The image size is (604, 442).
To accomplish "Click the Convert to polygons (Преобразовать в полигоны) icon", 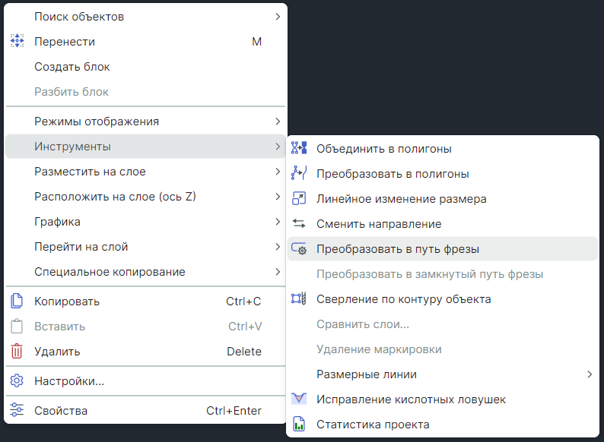I will pyautogui.click(x=299, y=174).
